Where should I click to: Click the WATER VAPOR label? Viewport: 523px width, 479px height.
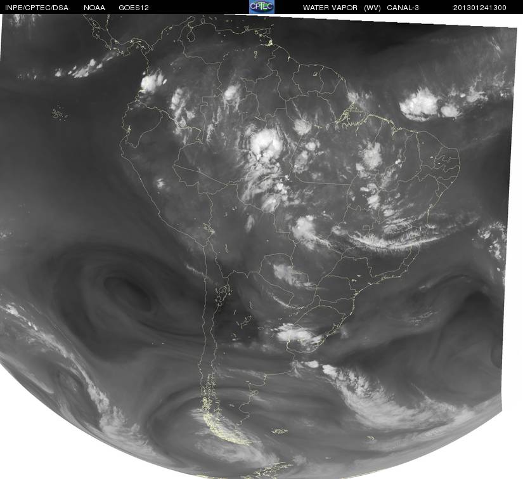(x=330, y=8)
